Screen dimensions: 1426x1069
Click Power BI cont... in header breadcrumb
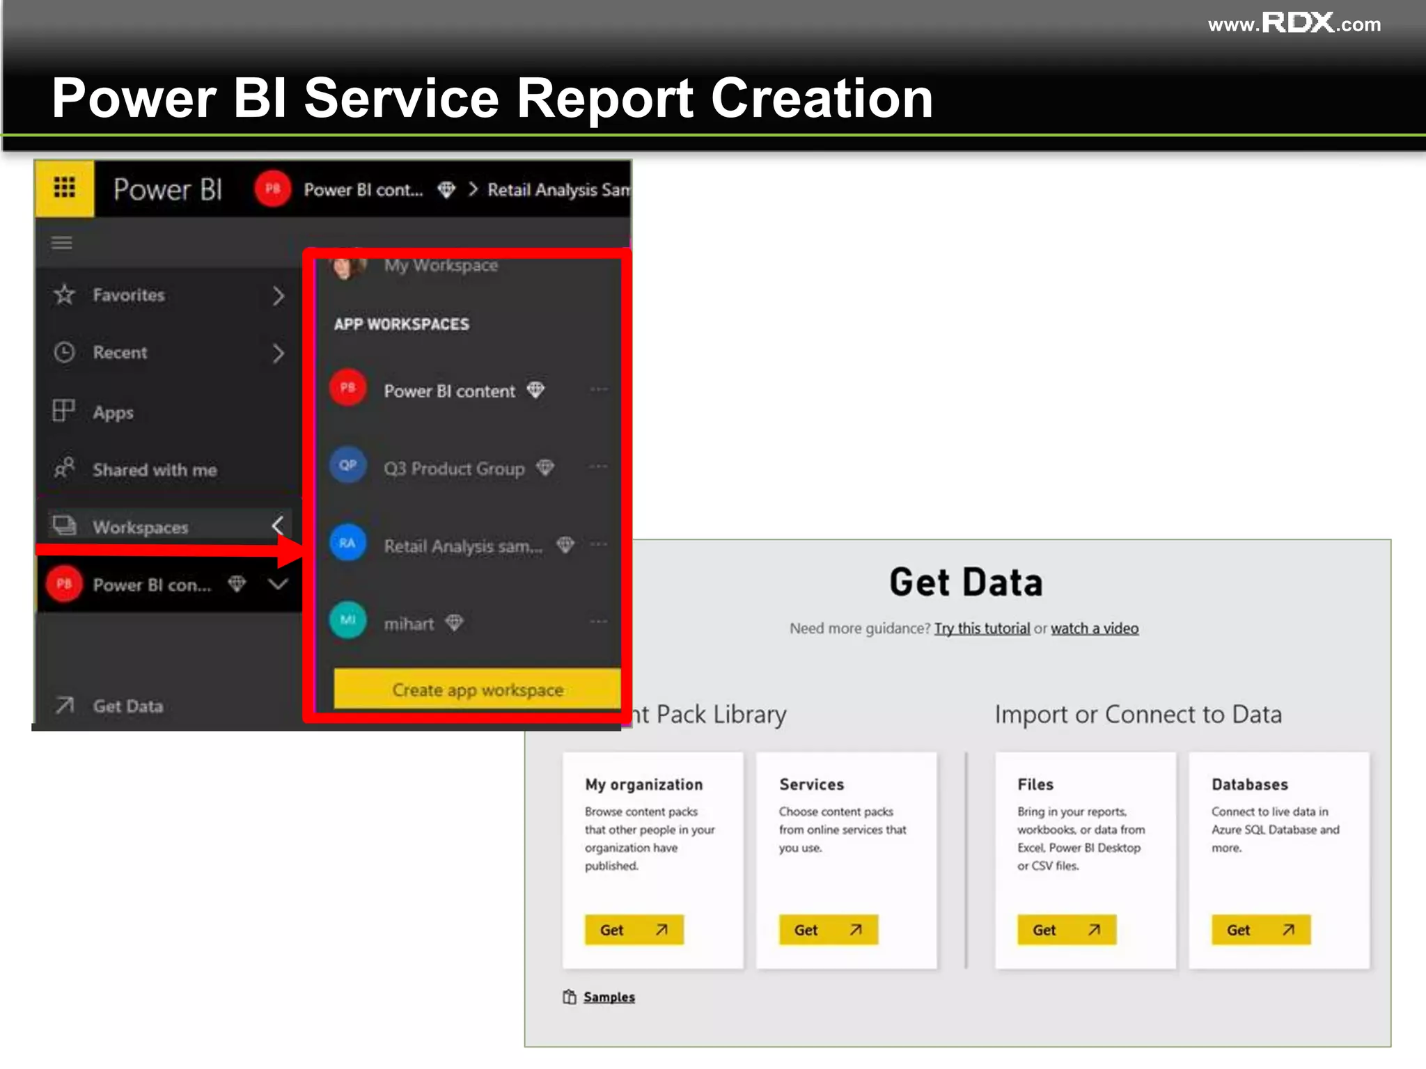pyautogui.click(x=363, y=189)
